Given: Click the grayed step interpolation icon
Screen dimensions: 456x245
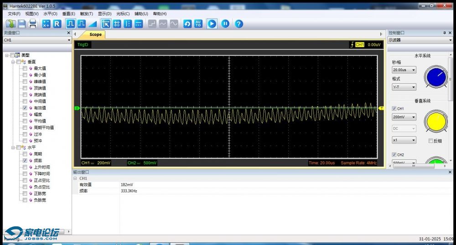Looking at the screenshot, I should click(152, 24).
